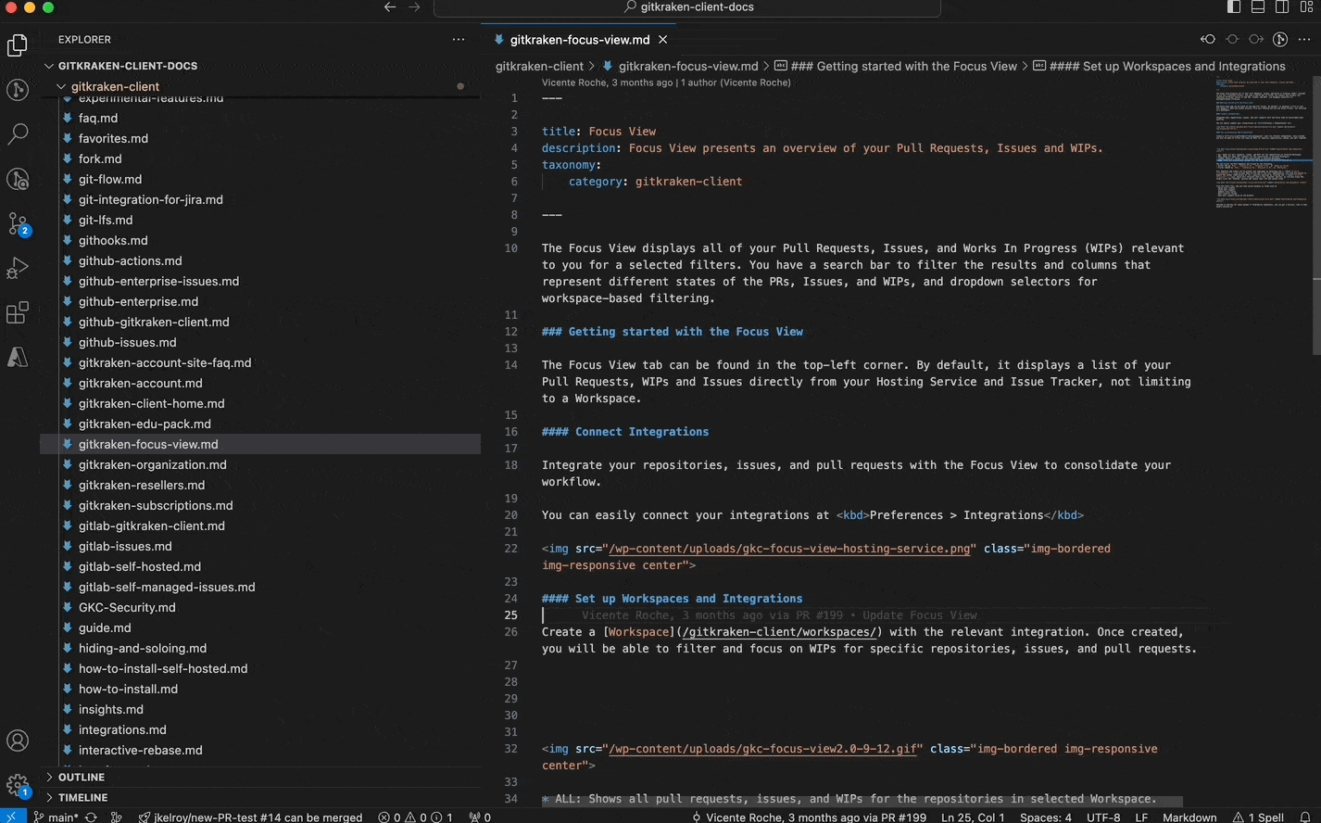Open Explorer views and more actions menu
Viewport: 1321px width, 823px height.
(459, 40)
